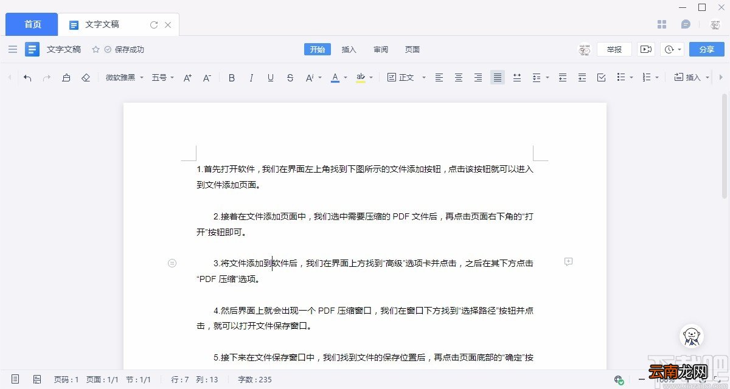Click the paragraph handle beside step 3
The width and height of the screenshot is (730, 389).
[172, 263]
